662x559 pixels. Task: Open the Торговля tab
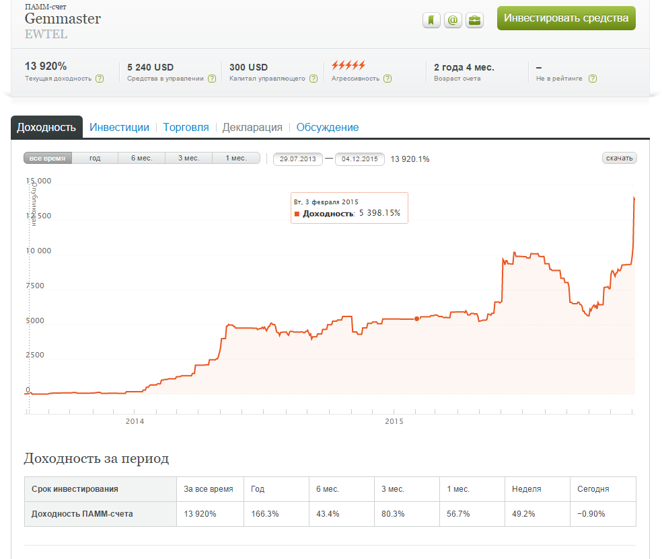pyautogui.click(x=186, y=127)
